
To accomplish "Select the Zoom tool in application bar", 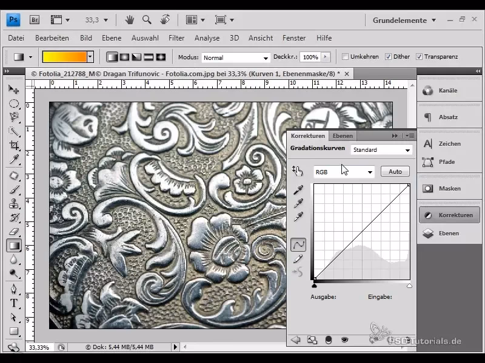I will pos(147,20).
